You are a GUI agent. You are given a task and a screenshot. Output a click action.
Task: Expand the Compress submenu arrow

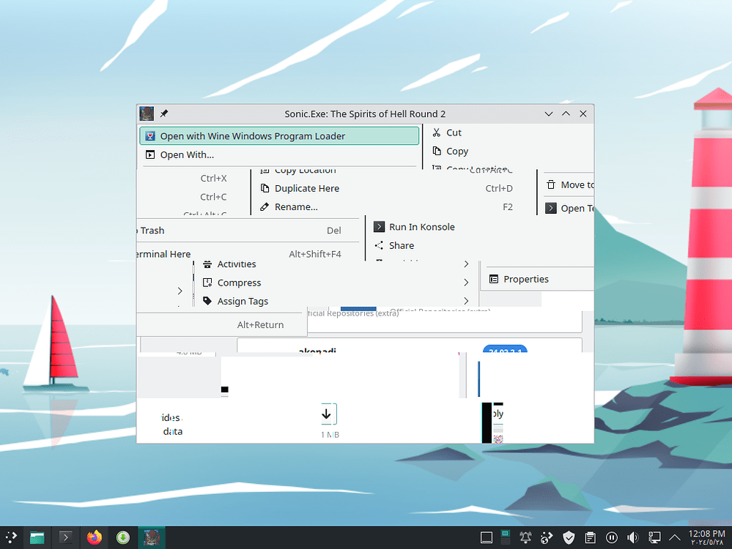pyautogui.click(x=466, y=283)
